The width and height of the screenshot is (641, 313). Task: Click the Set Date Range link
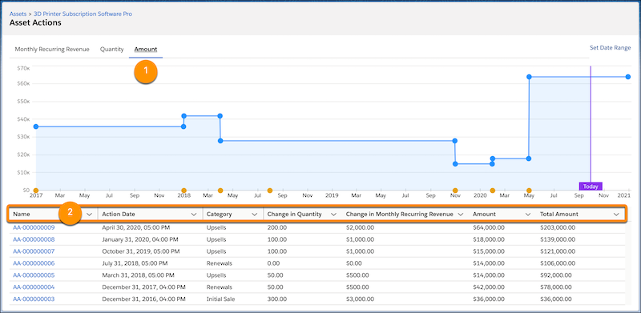610,48
